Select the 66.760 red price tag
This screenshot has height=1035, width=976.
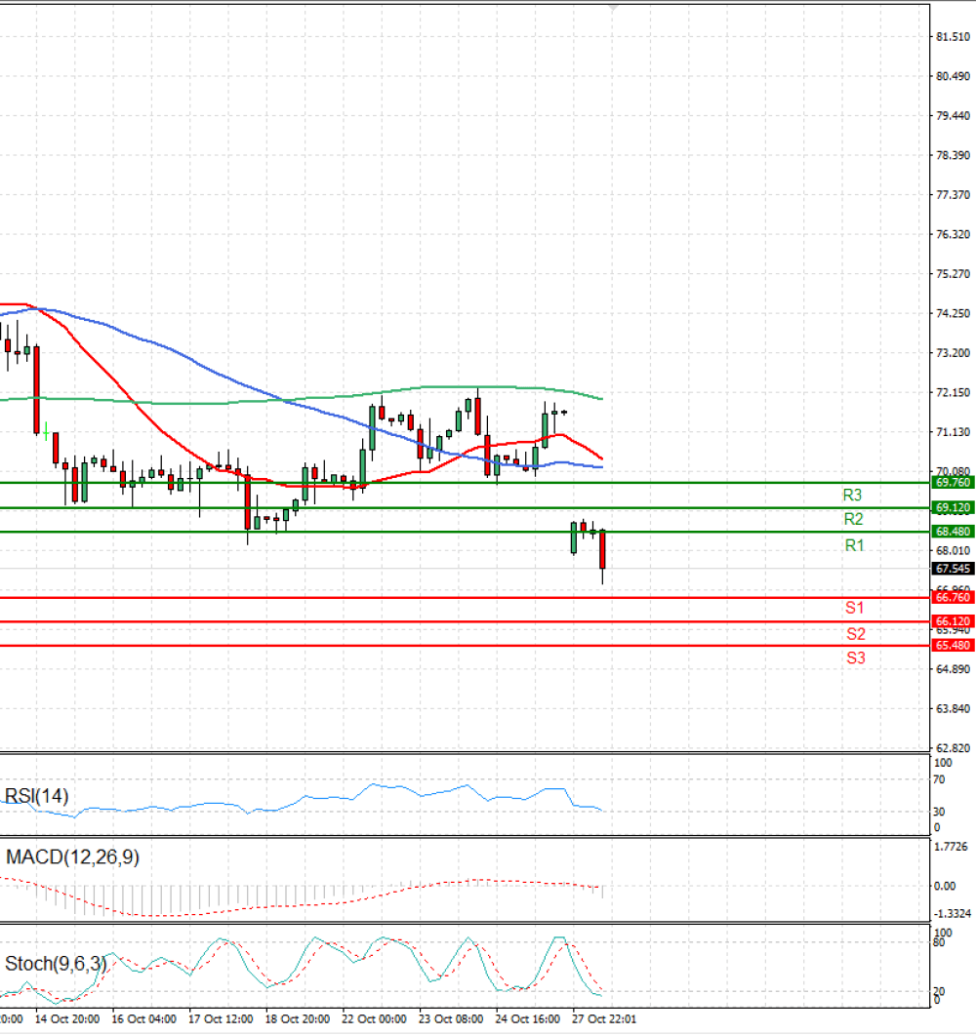pos(953,597)
